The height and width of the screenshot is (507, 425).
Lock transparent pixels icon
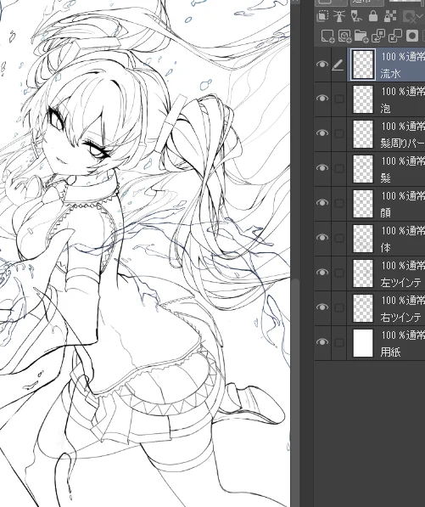[x=390, y=16]
